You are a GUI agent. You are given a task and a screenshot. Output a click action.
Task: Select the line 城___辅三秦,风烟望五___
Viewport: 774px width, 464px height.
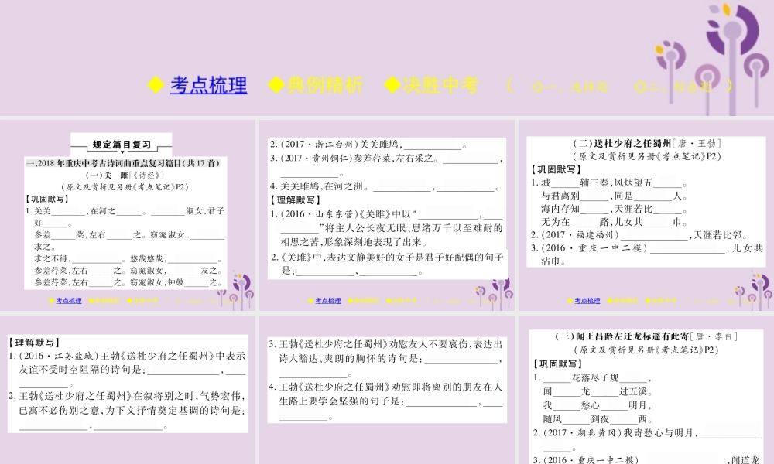[x=610, y=183]
